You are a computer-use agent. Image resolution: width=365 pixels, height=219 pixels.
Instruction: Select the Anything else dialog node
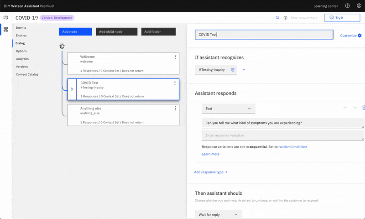pyautogui.click(x=123, y=115)
